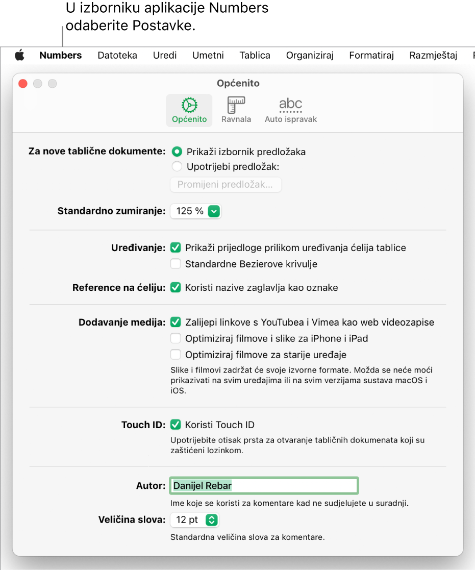Toggle the Koristi Touch ID checkbox
This screenshot has width=475, height=570.
[176, 425]
